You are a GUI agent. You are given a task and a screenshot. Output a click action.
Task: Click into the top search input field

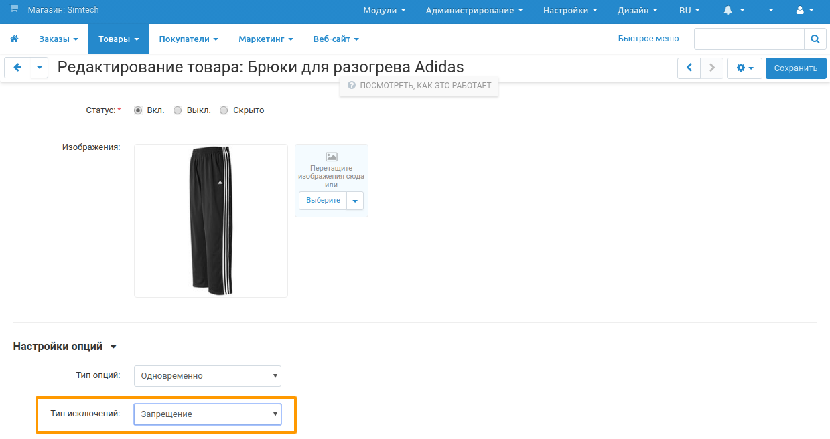coord(748,39)
